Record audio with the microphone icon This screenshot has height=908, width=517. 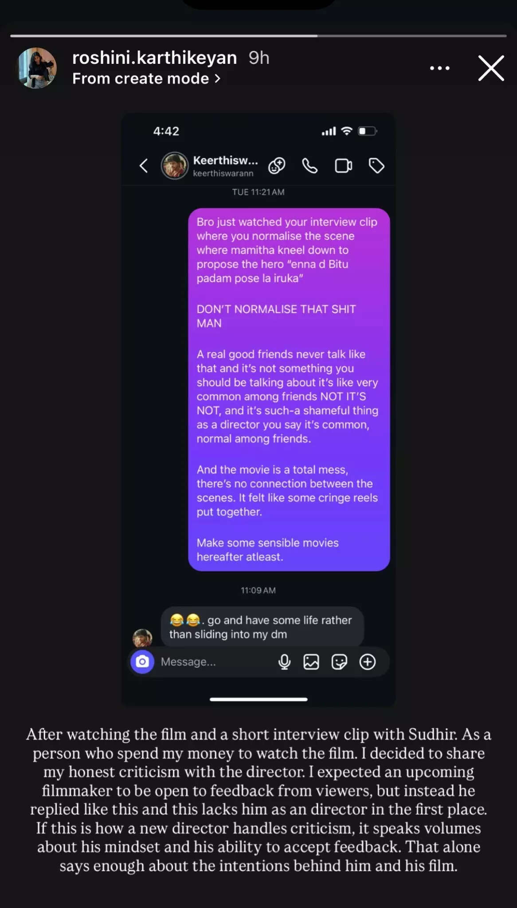pyautogui.click(x=284, y=662)
